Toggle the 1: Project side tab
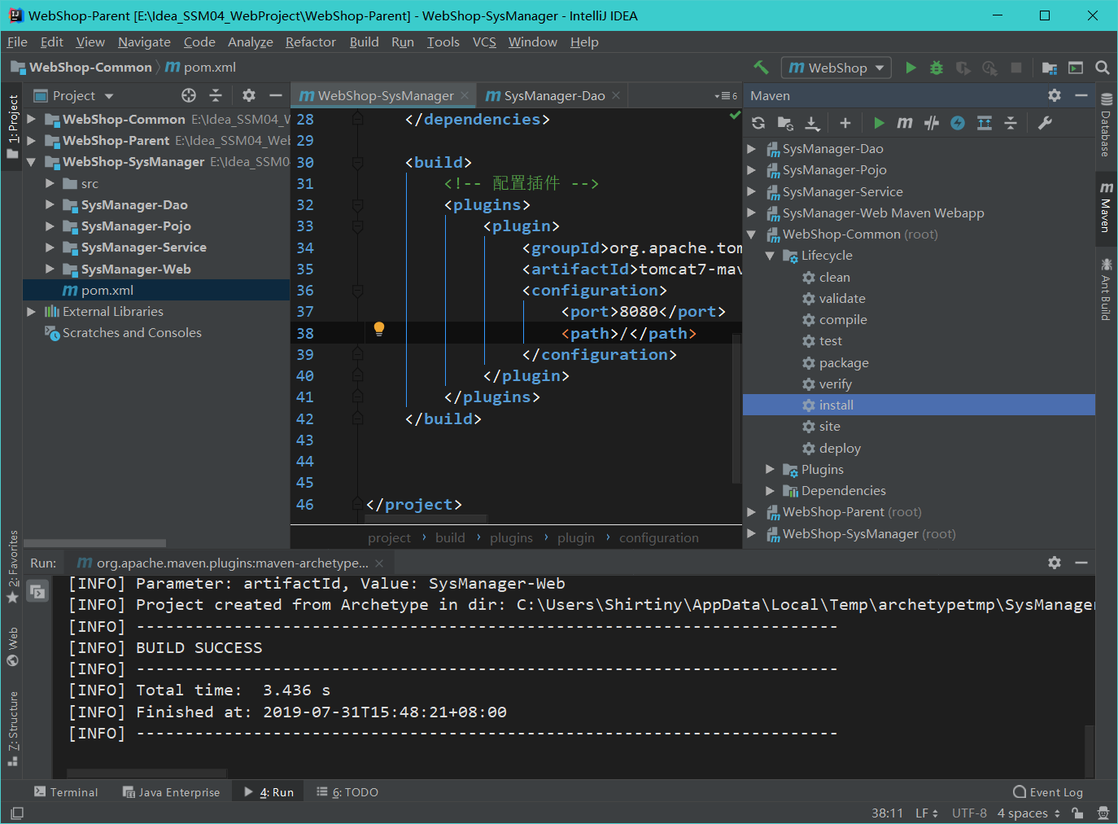 (12, 126)
